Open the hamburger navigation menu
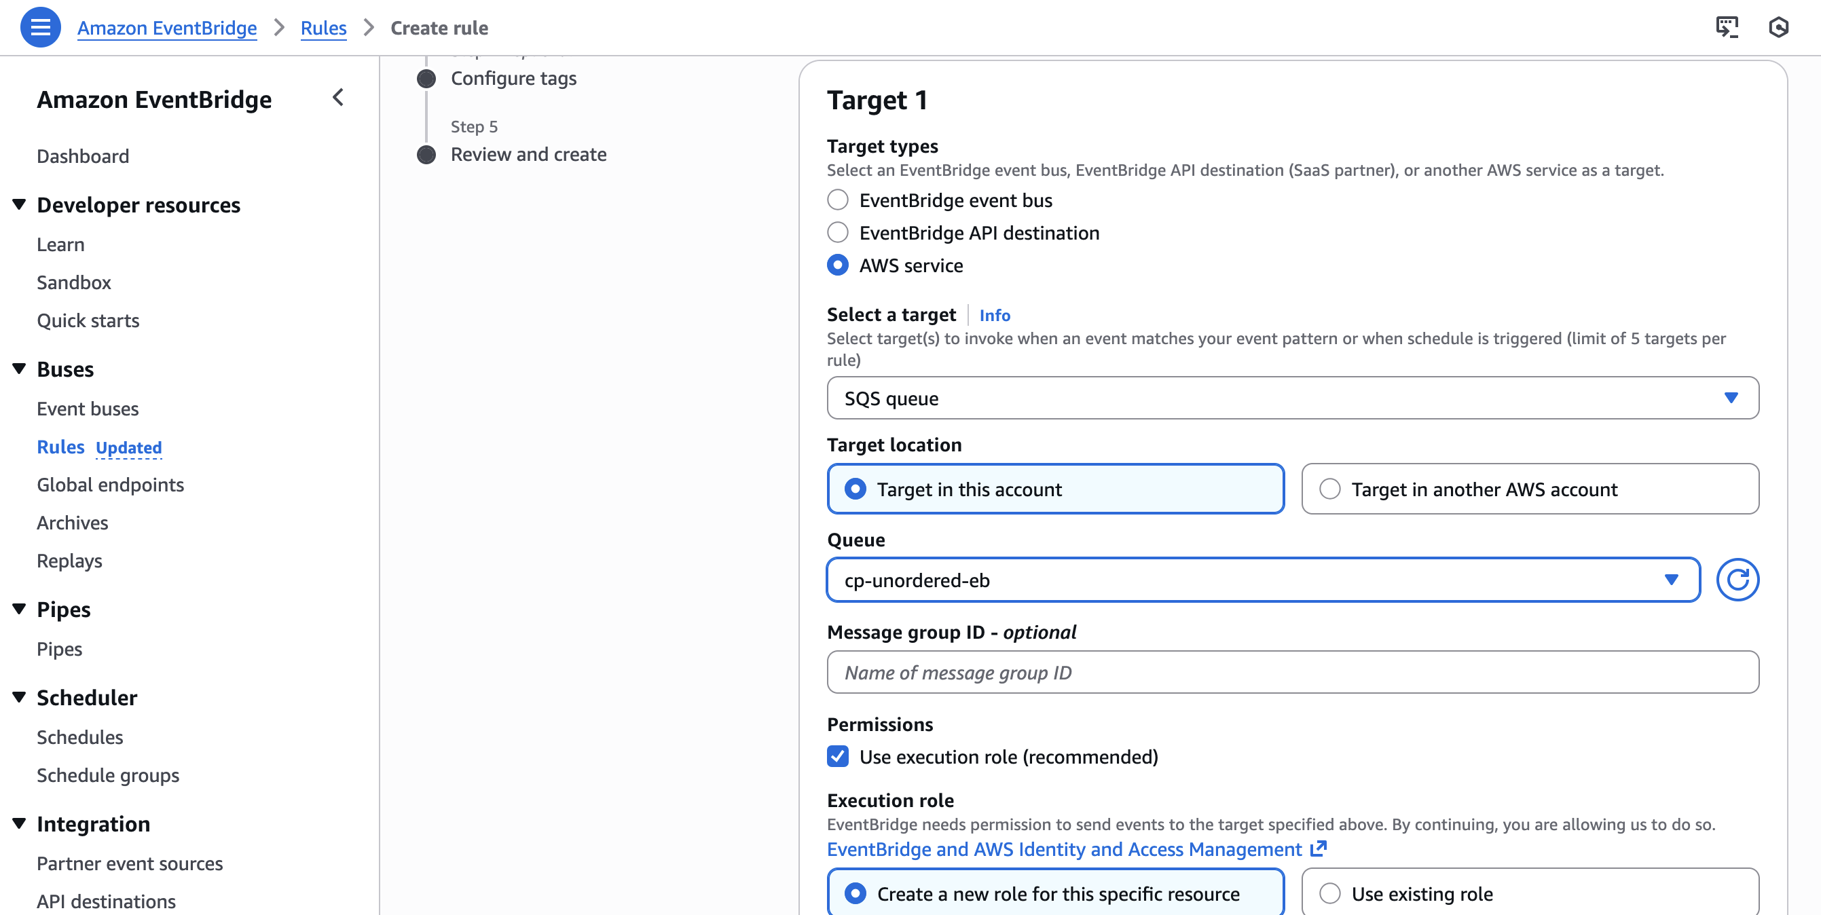1821x915 pixels. (40, 28)
